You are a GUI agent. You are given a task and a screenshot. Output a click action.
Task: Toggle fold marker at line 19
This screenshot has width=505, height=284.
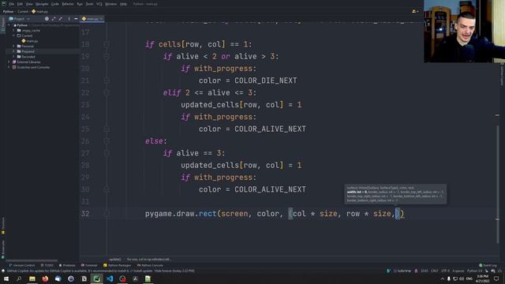[x=107, y=56]
